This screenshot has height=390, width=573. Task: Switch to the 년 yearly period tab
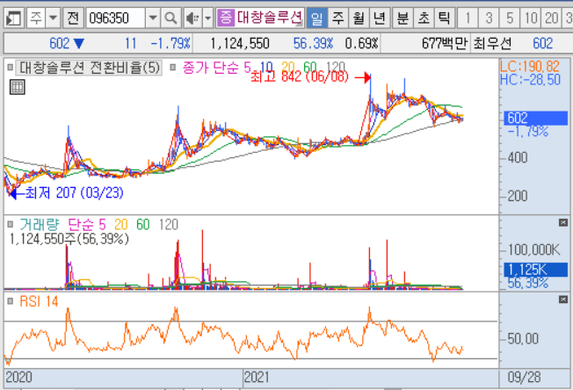coord(380,18)
